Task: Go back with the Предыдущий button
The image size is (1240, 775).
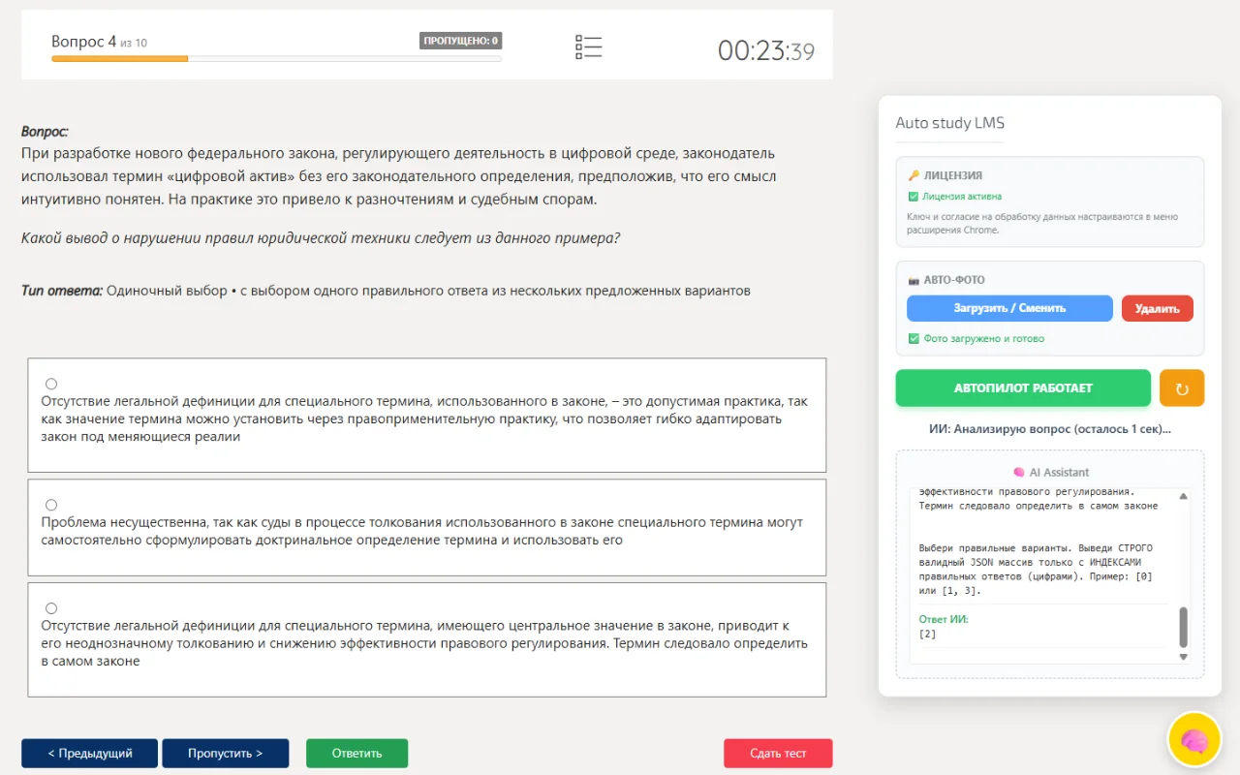Action: pyautogui.click(x=89, y=753)
